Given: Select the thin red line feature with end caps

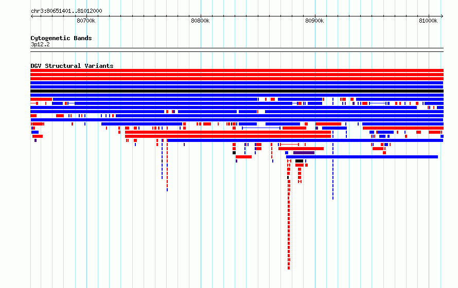Looking at the screenshot, I should [289, 145].
